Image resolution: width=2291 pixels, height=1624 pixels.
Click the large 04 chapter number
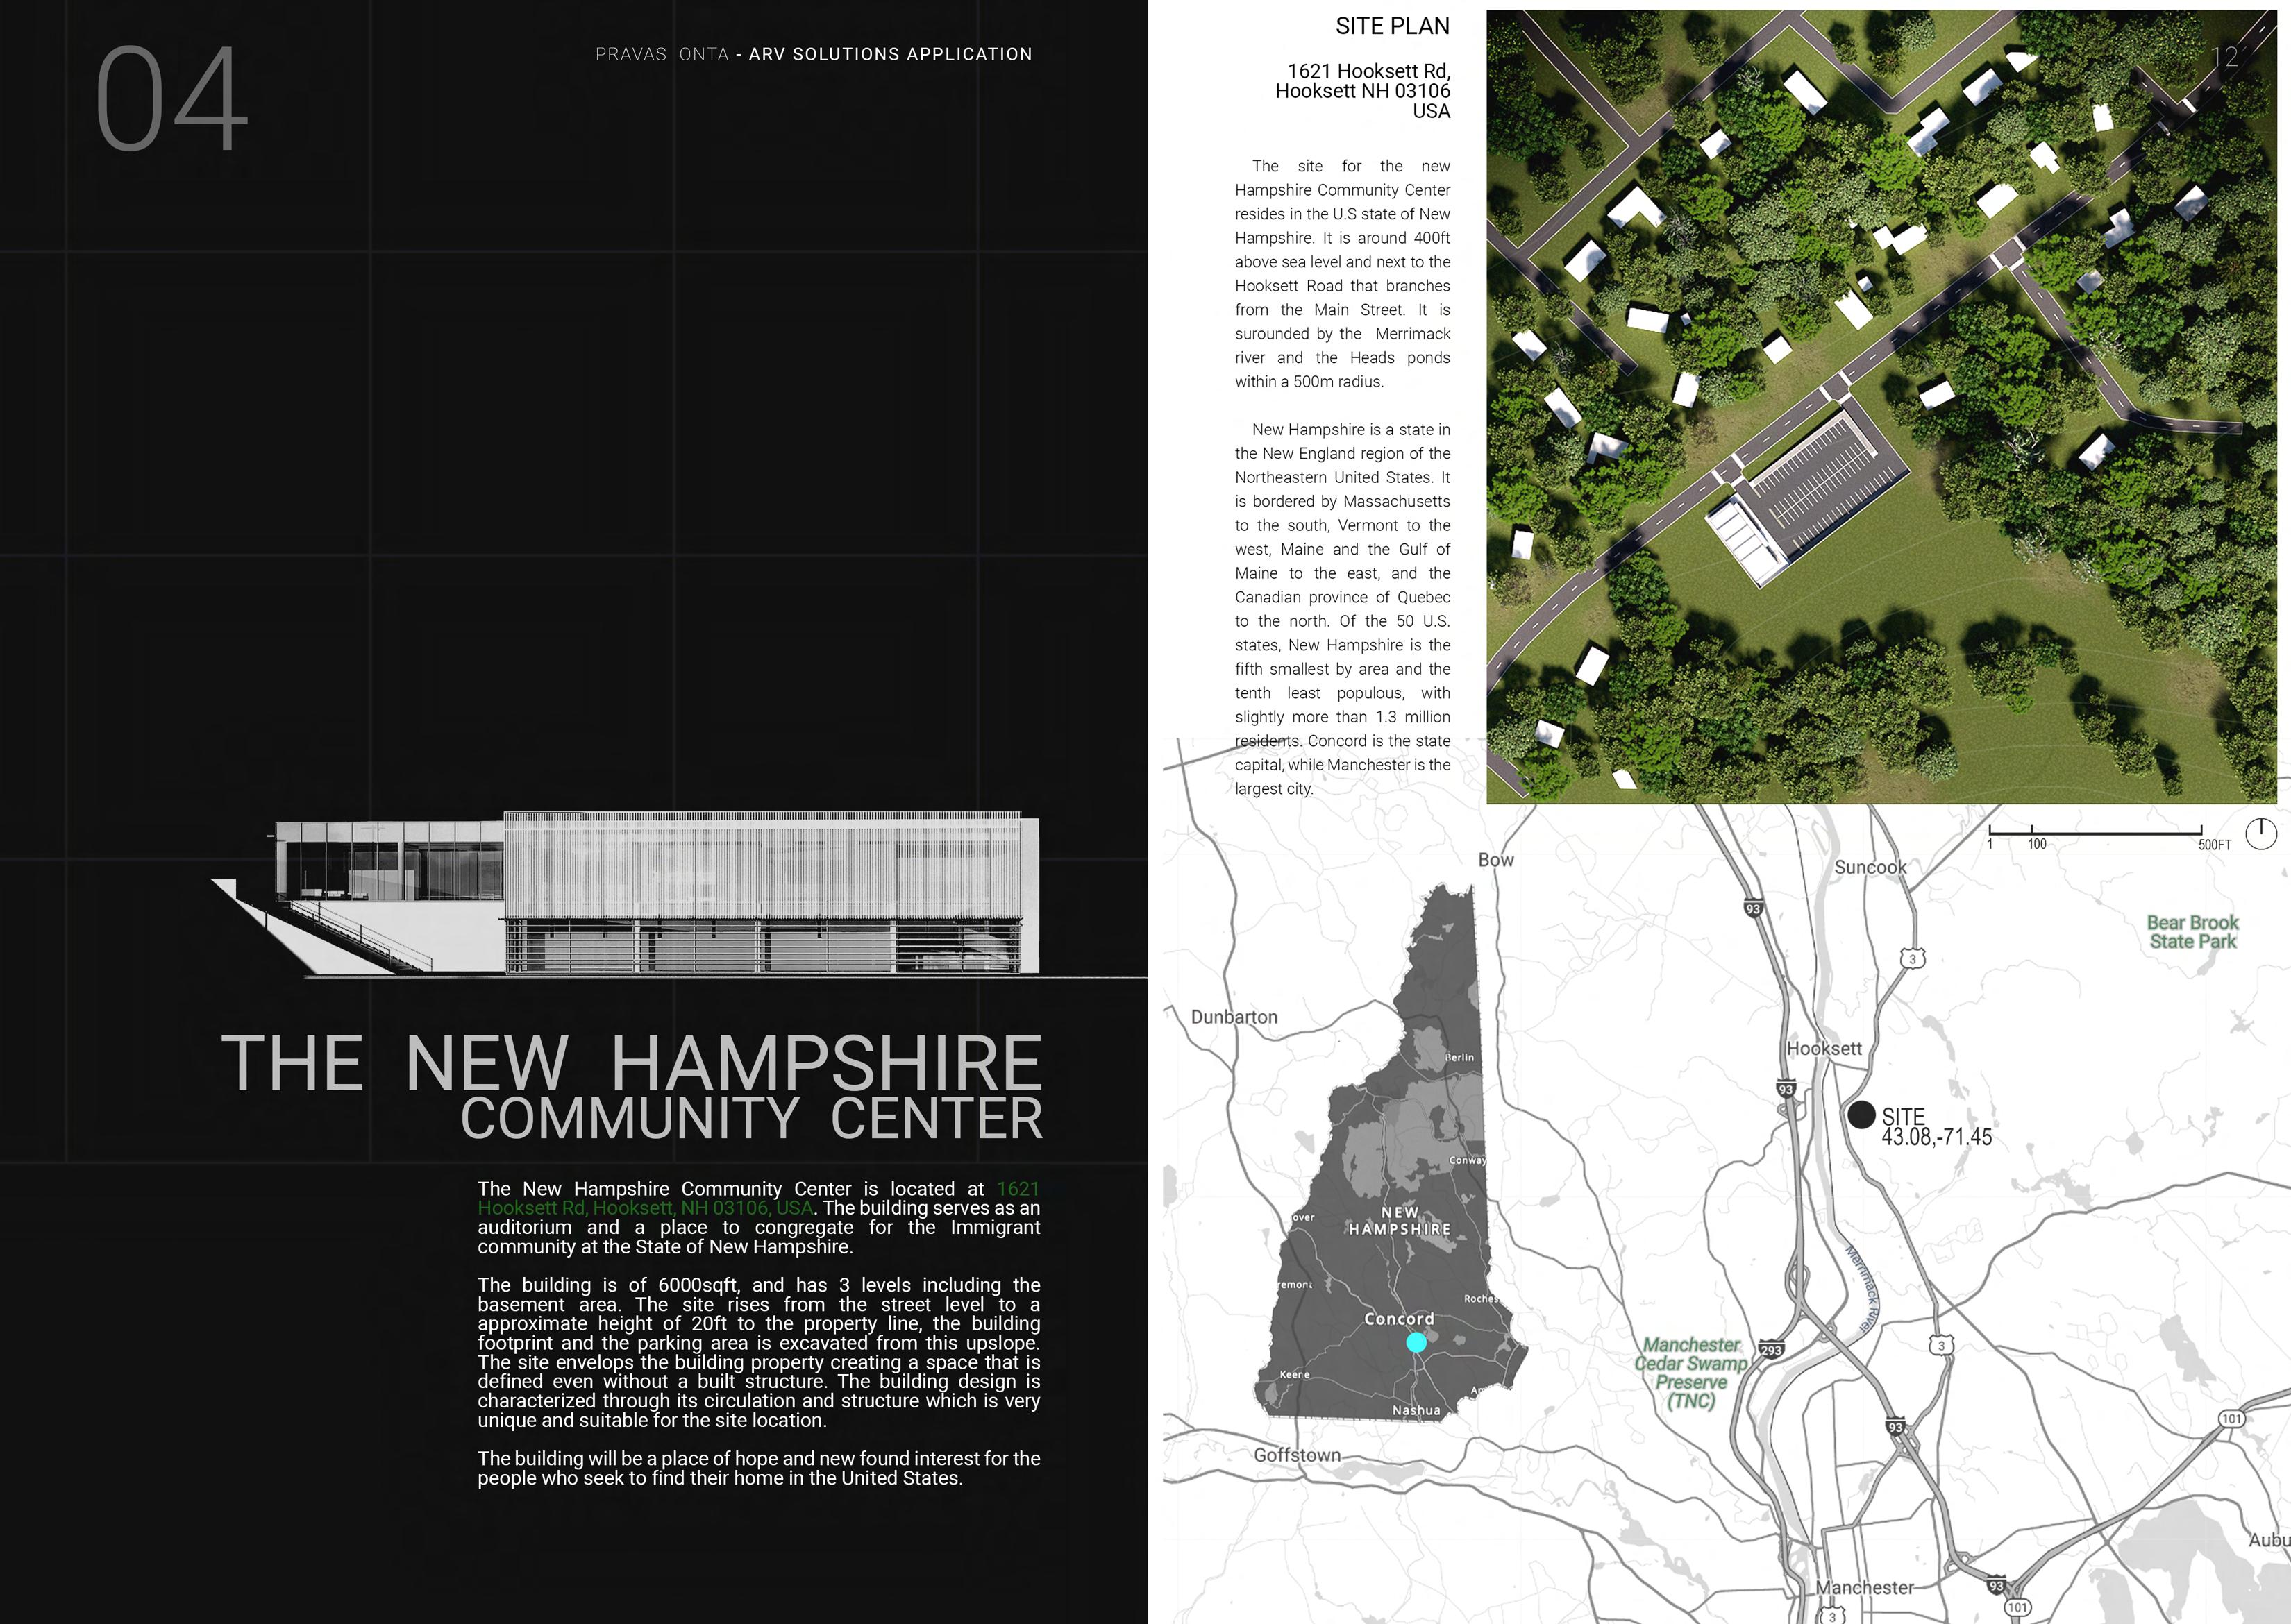coord(171,98)
